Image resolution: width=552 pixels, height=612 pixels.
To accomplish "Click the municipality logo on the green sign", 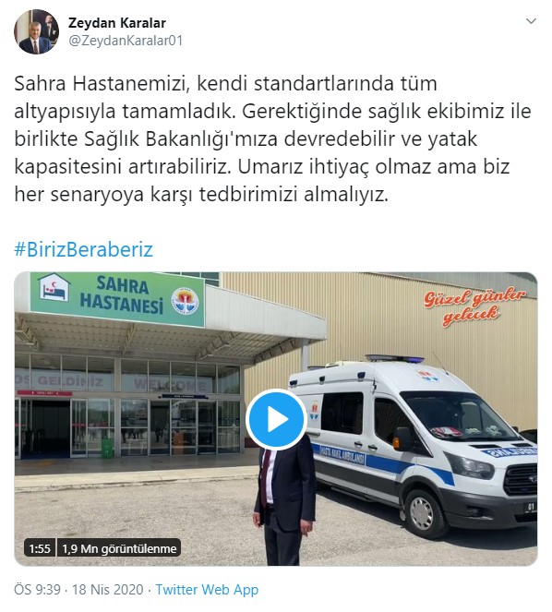I will point(186,300).
